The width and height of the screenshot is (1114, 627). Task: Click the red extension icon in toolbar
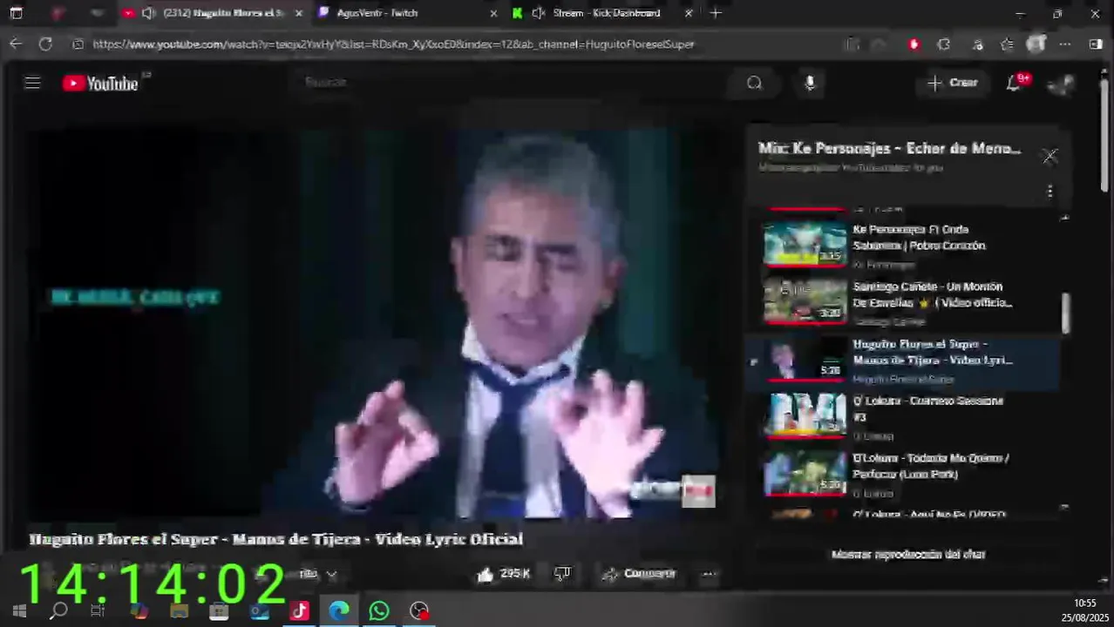click(x=914, y=44)
